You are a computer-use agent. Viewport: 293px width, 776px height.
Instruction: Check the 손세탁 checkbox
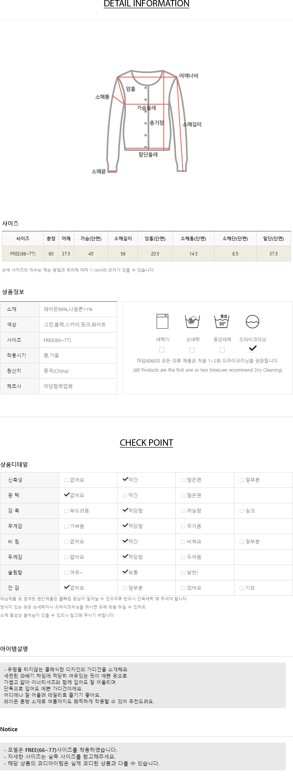(192, 350)
